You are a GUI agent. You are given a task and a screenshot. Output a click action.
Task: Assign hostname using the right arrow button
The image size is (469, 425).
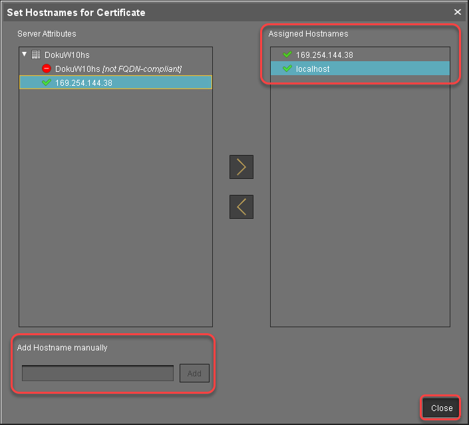point(241,167)
